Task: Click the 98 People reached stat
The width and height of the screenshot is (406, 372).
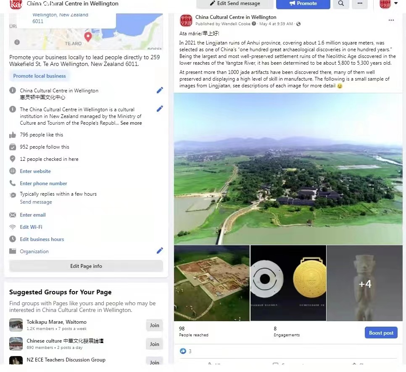Action: [x=194, y=331]
